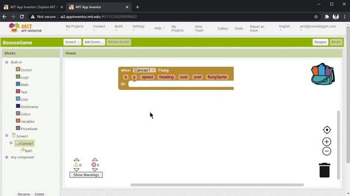Click the trash can icon
The image size is (350, 196).
click(x=324, y=170)
